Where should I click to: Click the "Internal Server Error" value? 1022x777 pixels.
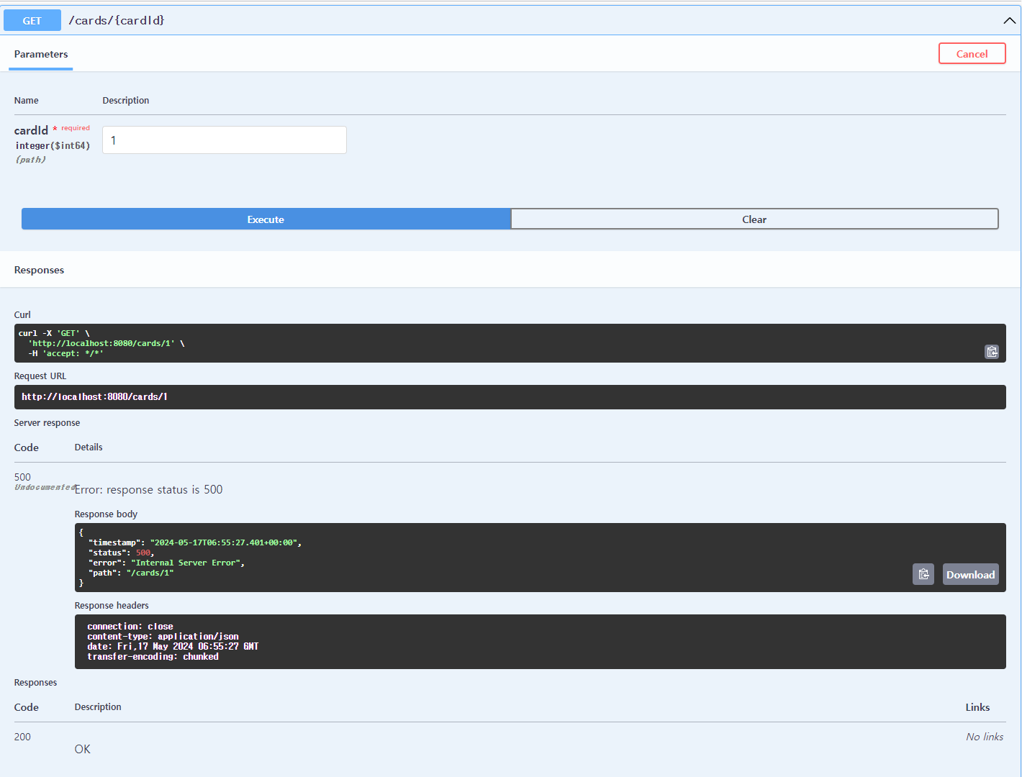(186, 563)
